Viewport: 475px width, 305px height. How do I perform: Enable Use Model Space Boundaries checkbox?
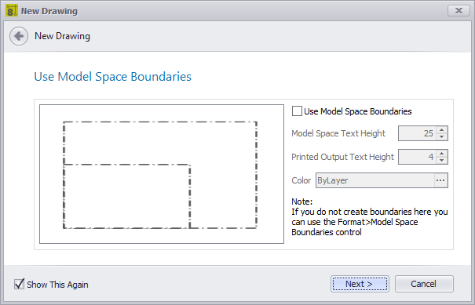[297, 111]
